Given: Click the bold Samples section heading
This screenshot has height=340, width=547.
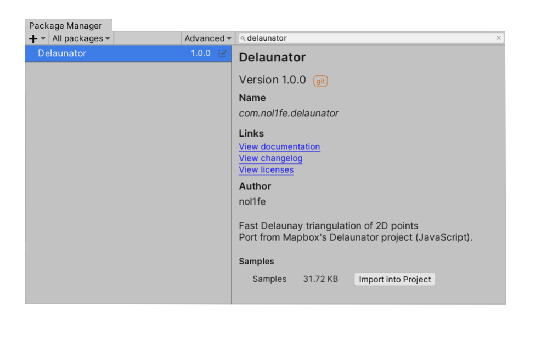Looking at the screenshot, I should tap(256, 261).
